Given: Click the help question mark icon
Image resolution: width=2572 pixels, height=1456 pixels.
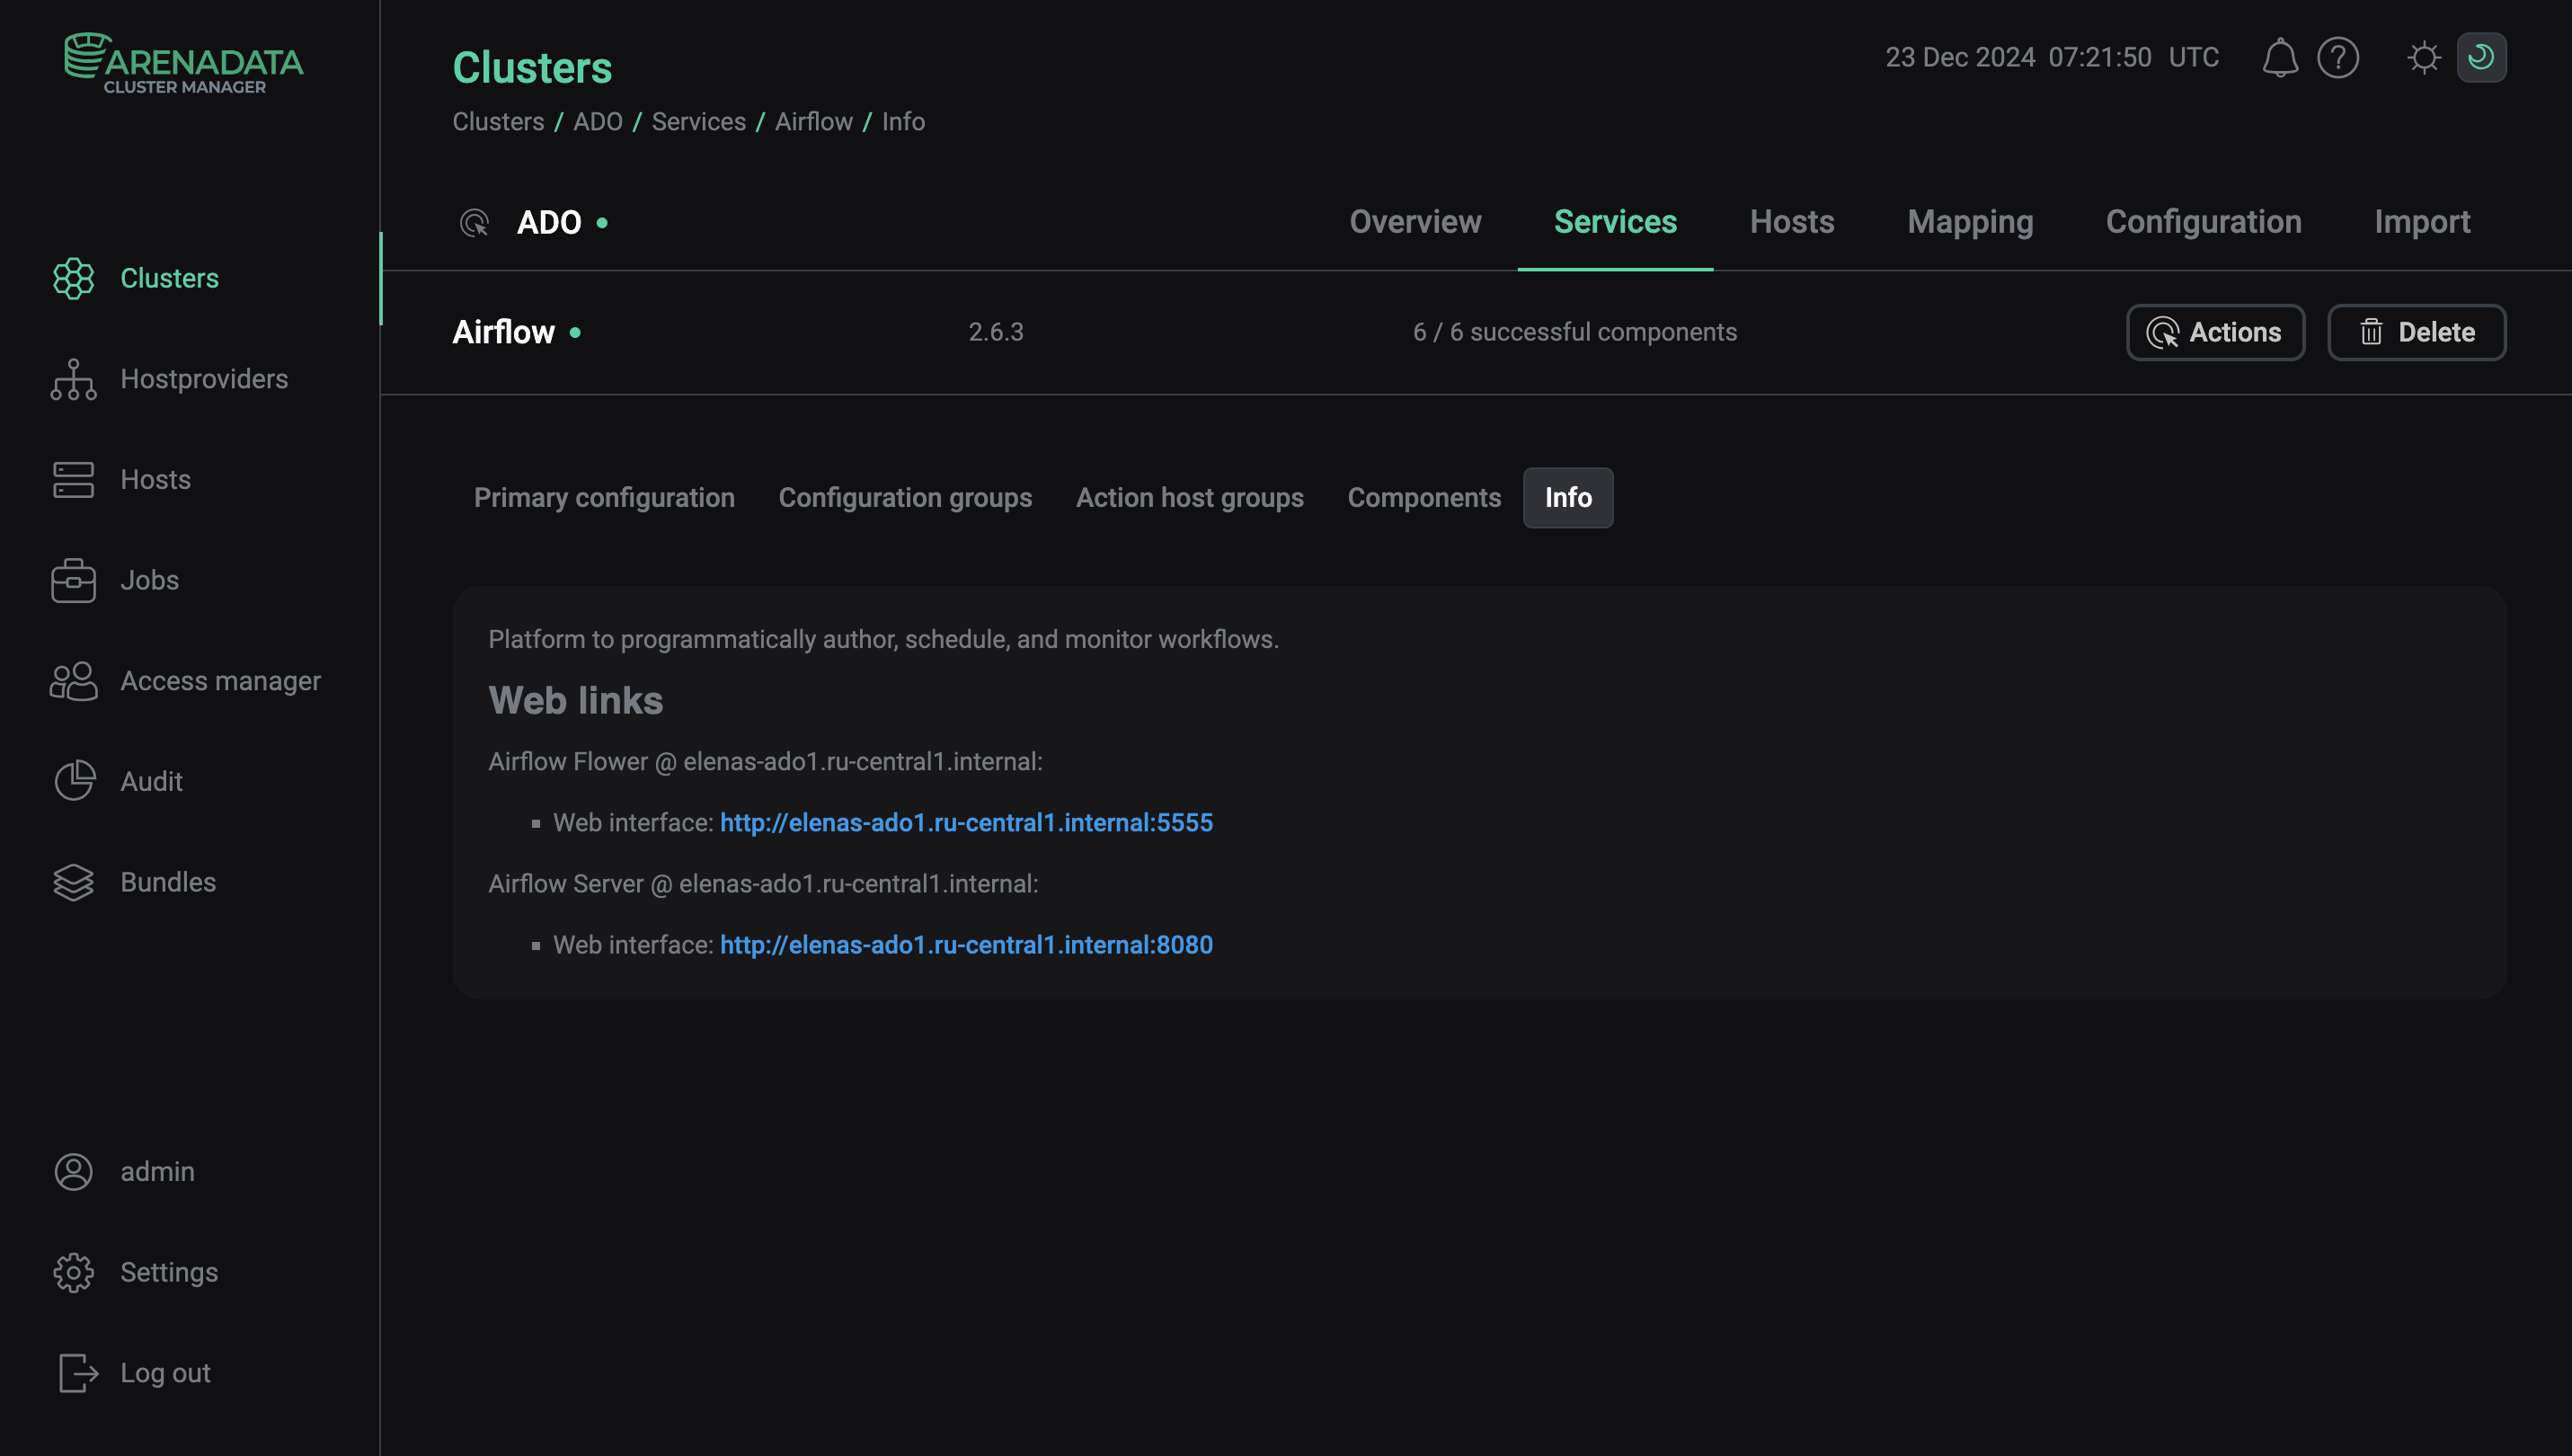Looking at the screenshot, I should (2337, 57).
